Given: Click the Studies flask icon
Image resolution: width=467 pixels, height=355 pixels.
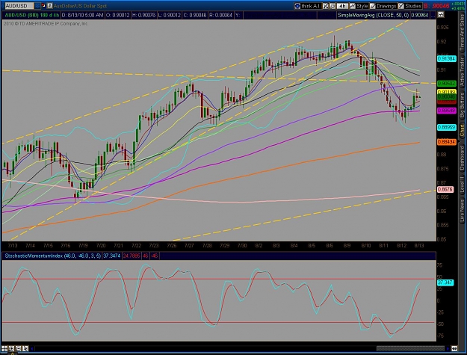Looking at the screenshot, I should point(401,6).
